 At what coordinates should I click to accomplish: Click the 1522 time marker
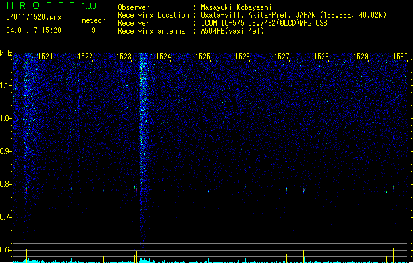(85, 57)
